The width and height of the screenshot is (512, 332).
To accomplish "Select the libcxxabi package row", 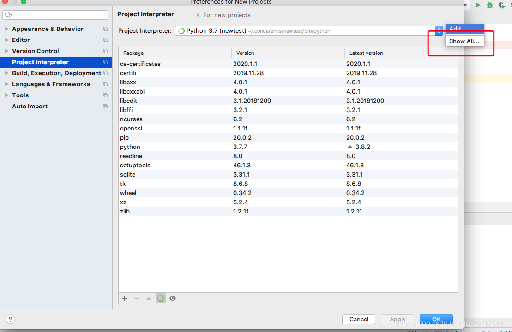I will coord(288,91).
